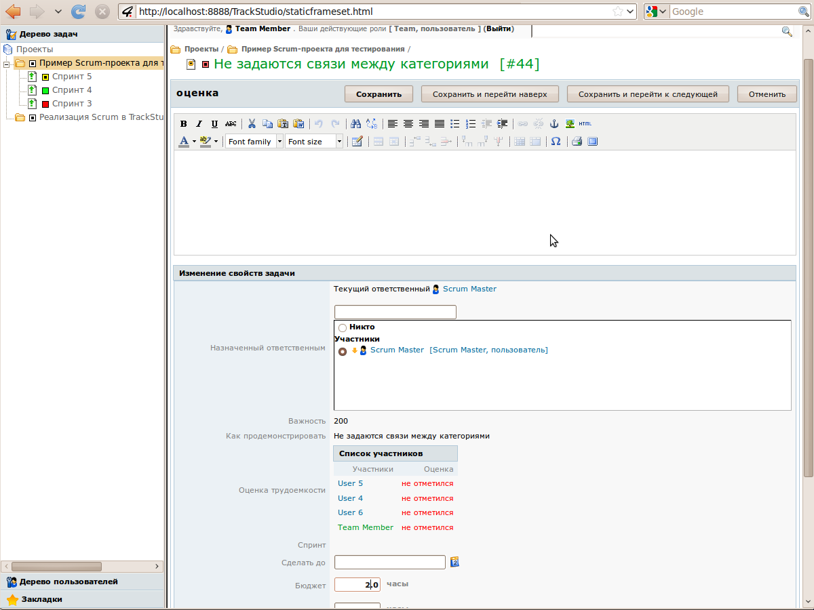The image size is (814, 610).
Task: Open the Закладки panel
Action: 41,599
